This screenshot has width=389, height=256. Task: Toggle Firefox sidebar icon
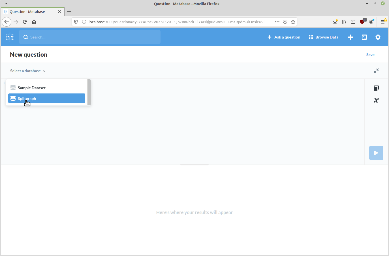coord(353,22)
